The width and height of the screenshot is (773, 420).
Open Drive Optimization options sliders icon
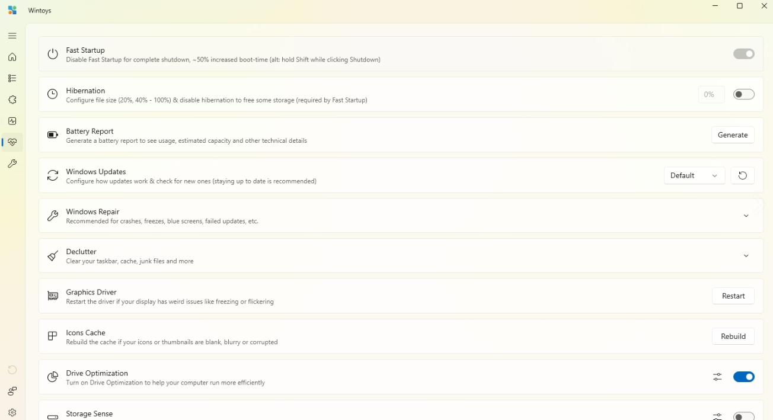[x=717, y=377]
